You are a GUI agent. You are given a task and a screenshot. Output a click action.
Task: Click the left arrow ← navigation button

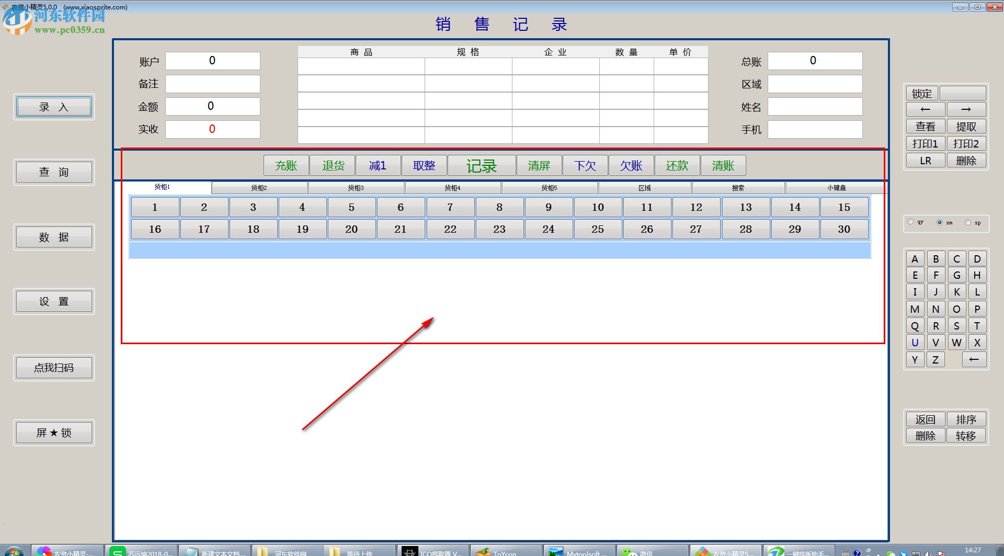click(926, 109)
